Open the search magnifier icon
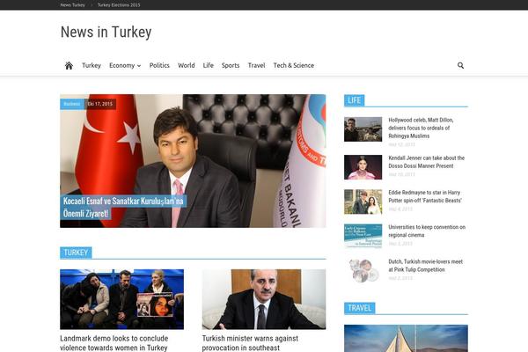 [460, 65]
